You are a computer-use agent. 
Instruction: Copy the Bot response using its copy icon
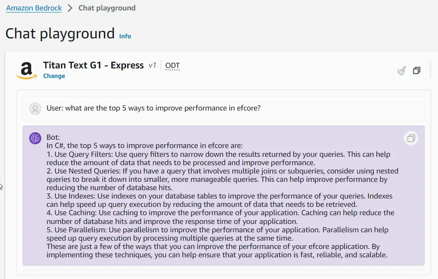411,138
